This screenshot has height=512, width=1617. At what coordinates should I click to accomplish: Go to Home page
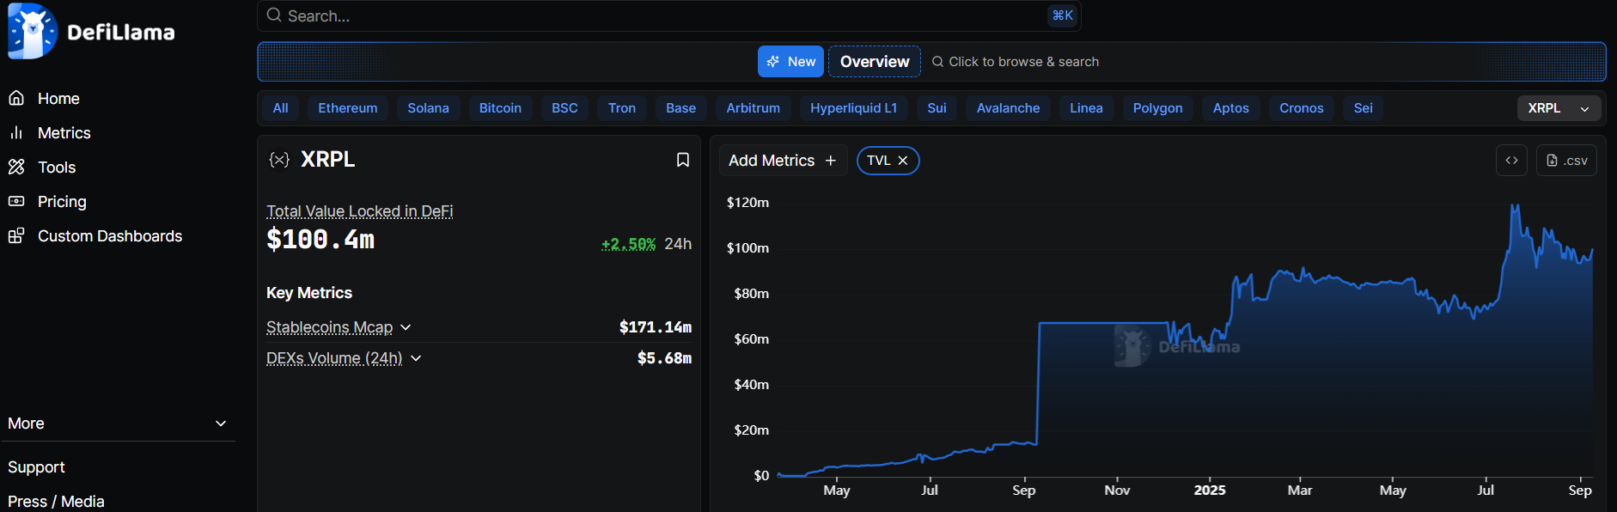pos(58,99)
